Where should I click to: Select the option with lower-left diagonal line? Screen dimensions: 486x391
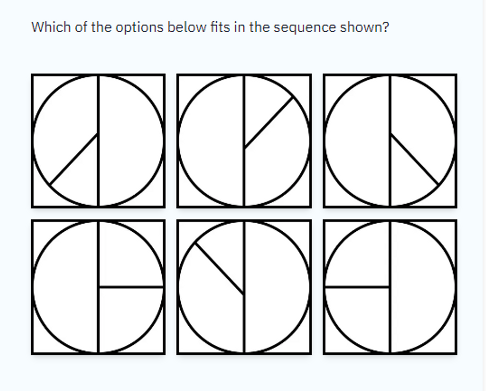click(98, 141)
